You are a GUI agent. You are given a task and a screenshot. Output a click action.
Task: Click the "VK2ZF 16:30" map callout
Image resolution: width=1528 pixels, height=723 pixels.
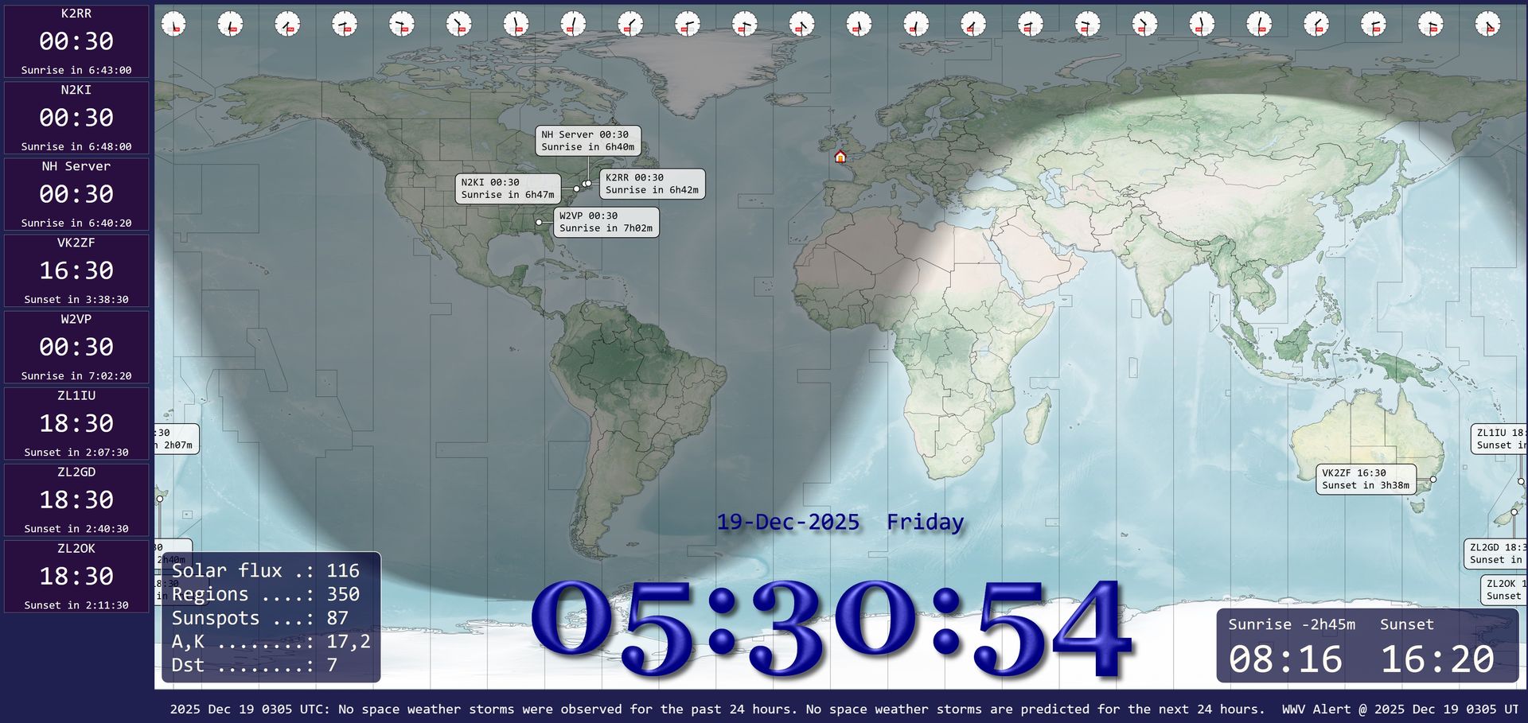(x=1366, y=479)
